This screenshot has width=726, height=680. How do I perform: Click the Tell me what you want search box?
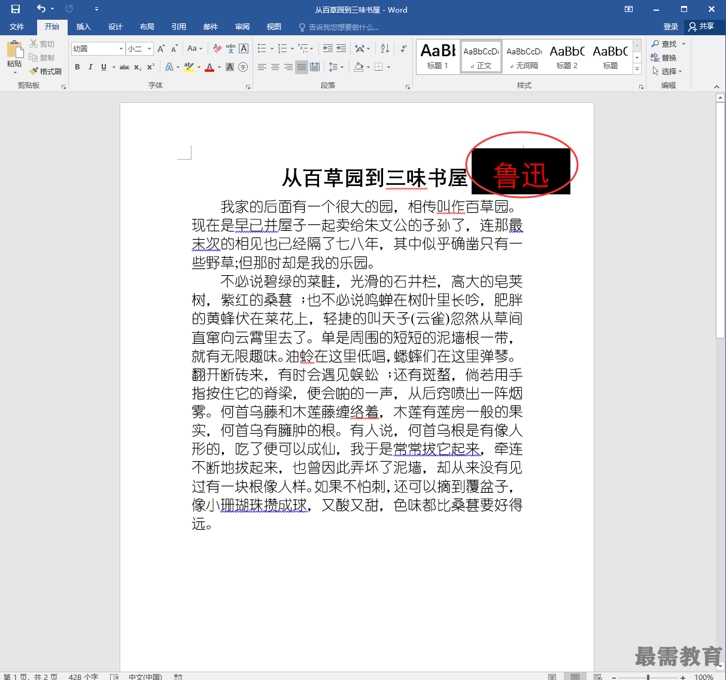click(x=339, y=27)
